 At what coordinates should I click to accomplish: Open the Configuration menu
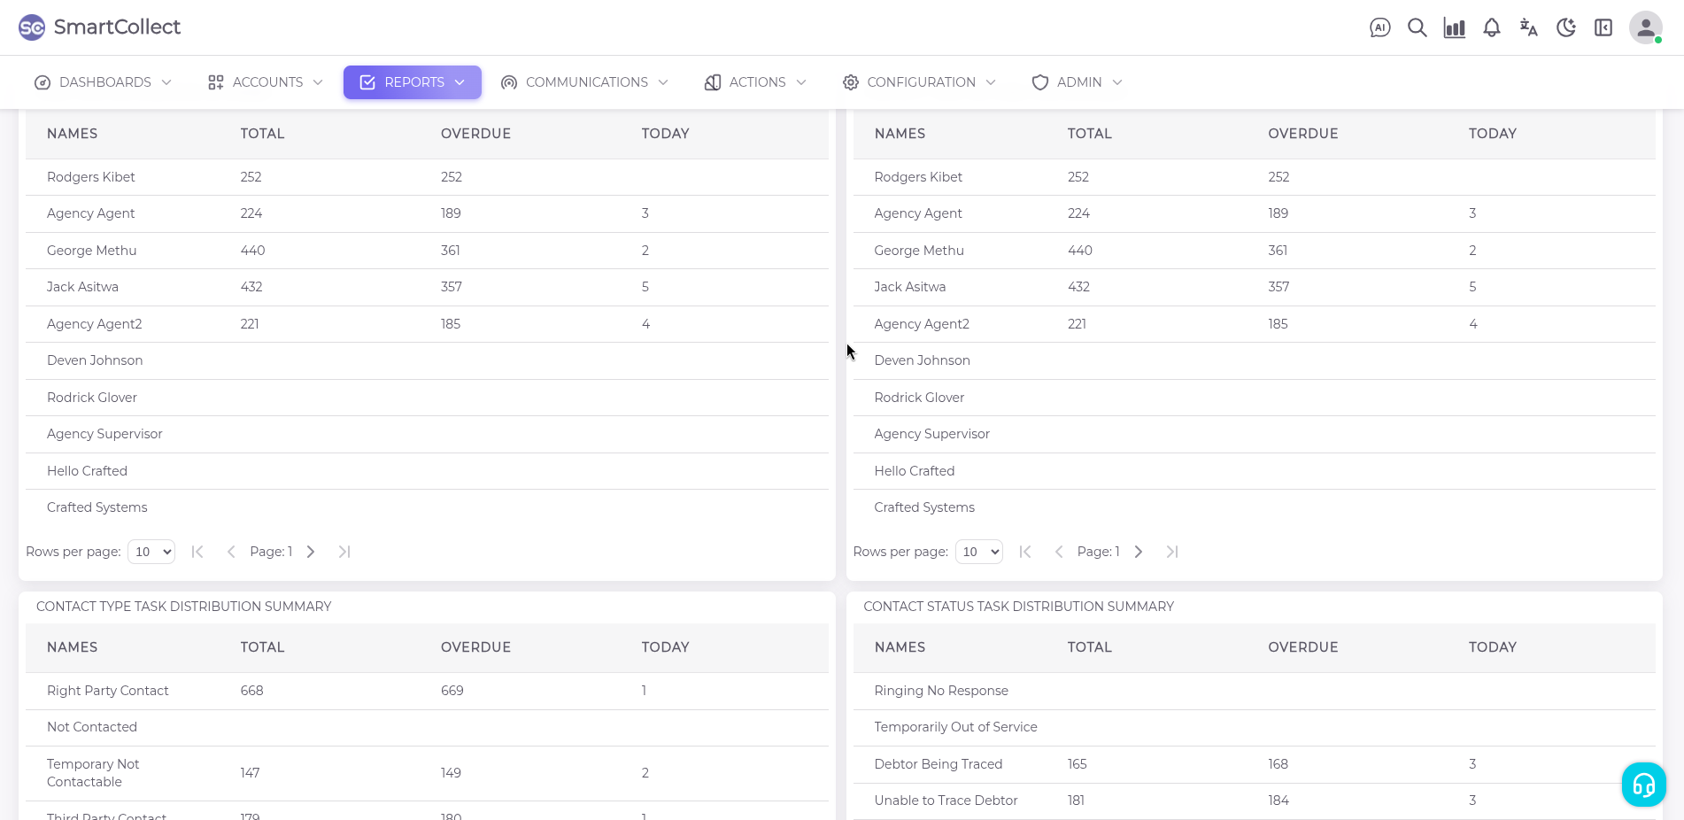pyautogui.click(x=919, y=82)
